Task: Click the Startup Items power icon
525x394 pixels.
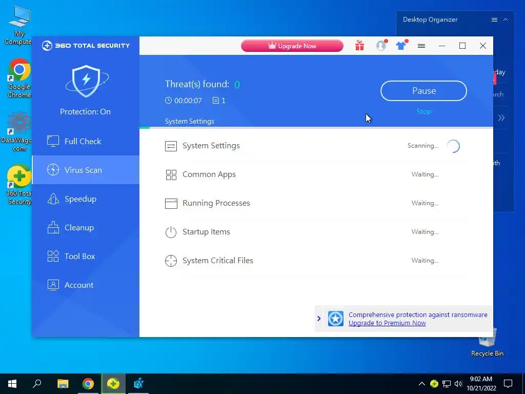Action: (x=171, y=232)
